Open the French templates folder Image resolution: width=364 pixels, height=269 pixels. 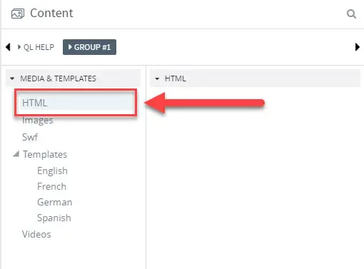coord(51,186)
